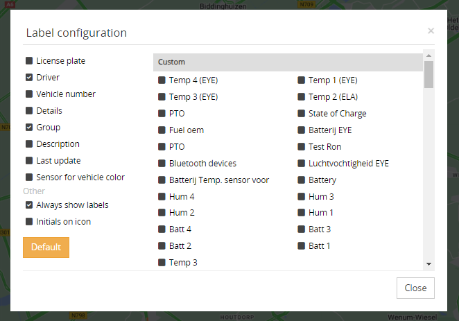Enable the License plate checkbox
The height and width of the screenshot is (321, 459).
click(x=29, y=61)
